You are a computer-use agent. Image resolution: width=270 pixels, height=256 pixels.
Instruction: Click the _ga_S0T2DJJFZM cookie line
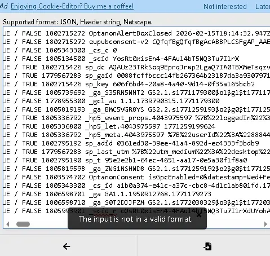coord(136,202)
